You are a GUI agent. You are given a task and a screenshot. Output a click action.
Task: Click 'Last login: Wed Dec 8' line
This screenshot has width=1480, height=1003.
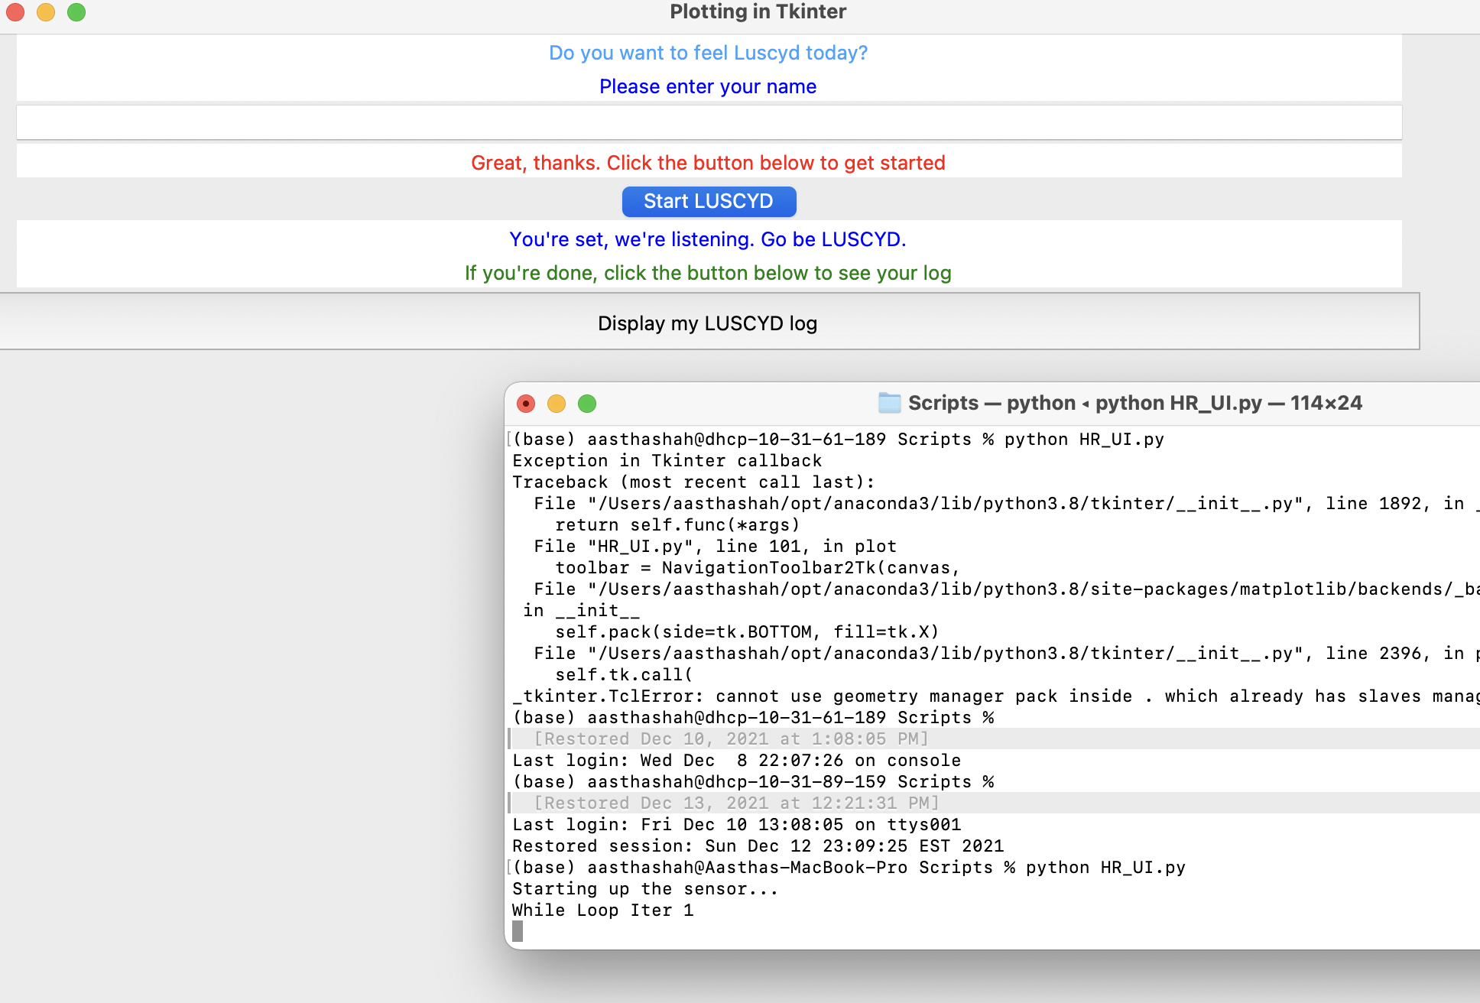(x=736, y=760)
